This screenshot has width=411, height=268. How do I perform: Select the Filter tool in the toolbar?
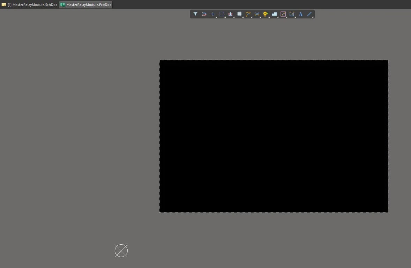pos(195,14)
